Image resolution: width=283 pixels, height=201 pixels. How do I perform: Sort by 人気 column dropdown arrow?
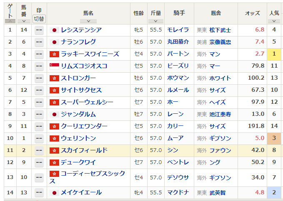[x=274, y=21]
